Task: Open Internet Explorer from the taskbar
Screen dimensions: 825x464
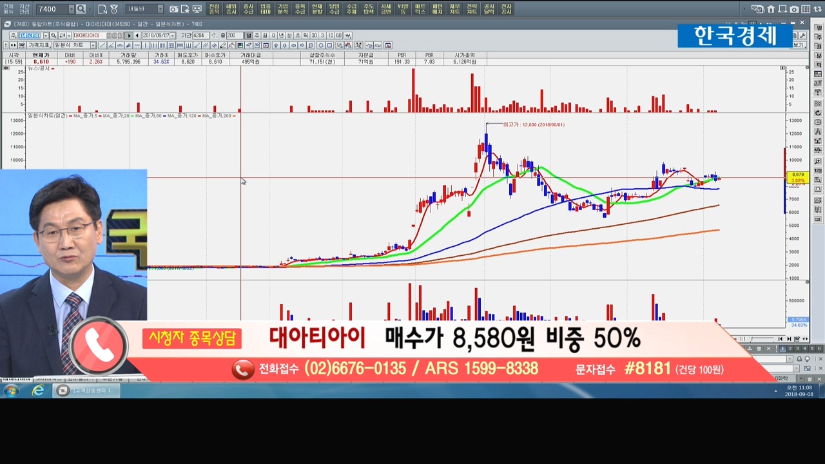Action: pos(38,391)
